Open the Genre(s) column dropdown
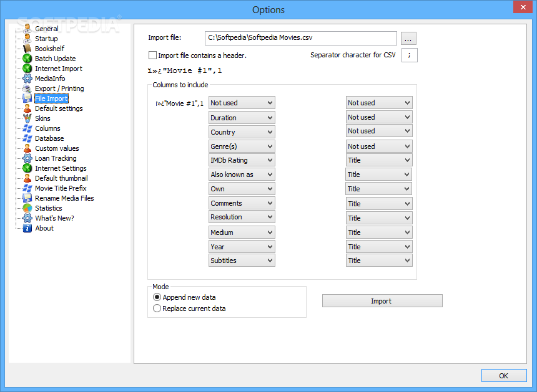 pos(242,146)
